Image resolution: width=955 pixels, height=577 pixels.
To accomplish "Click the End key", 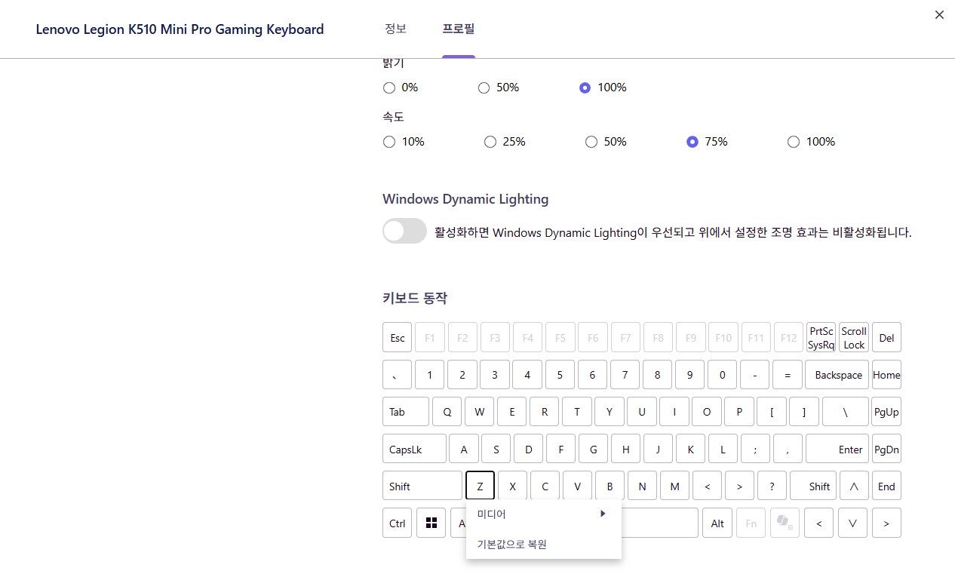I will (886, 486).
